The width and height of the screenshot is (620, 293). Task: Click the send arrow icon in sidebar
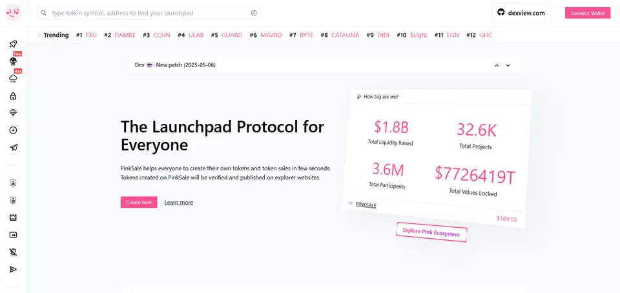click(13, 269)
